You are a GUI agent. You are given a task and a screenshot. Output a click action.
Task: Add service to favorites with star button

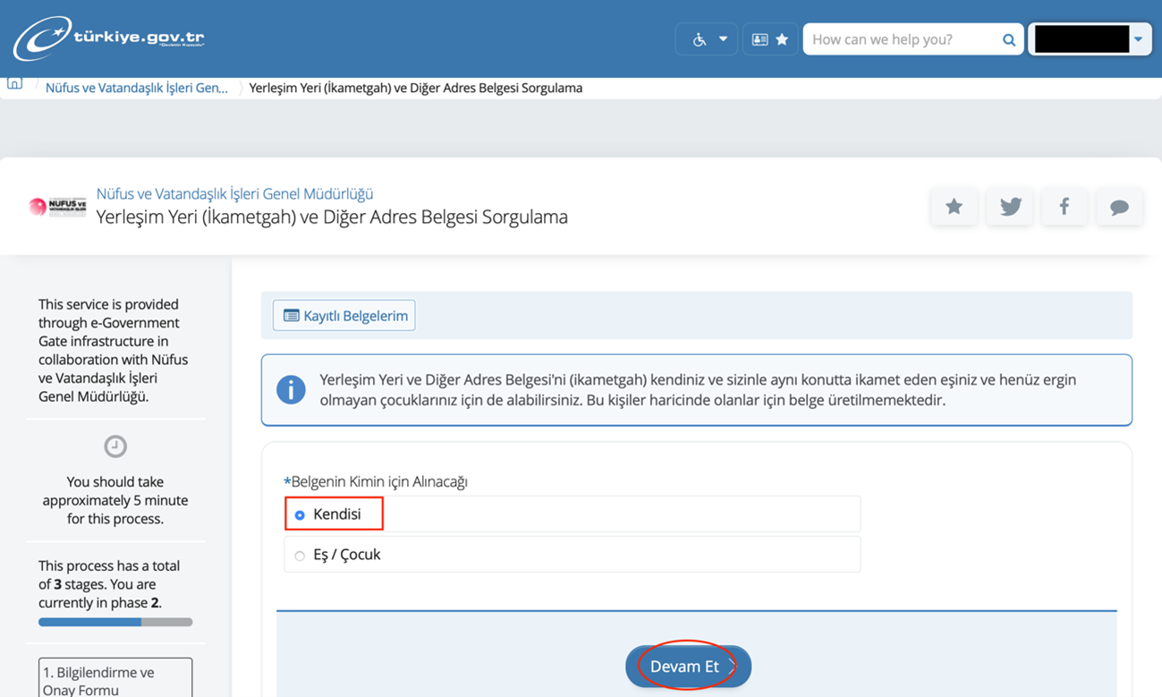(954, 207)
